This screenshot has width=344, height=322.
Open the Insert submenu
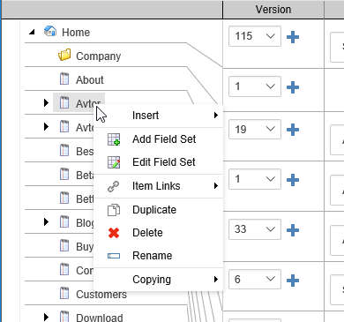point(159,116)
